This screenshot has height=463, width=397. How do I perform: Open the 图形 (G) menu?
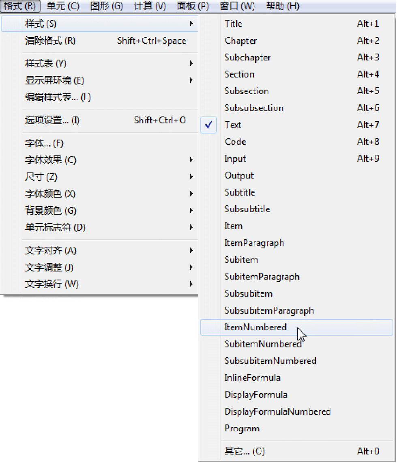point(107,6)
